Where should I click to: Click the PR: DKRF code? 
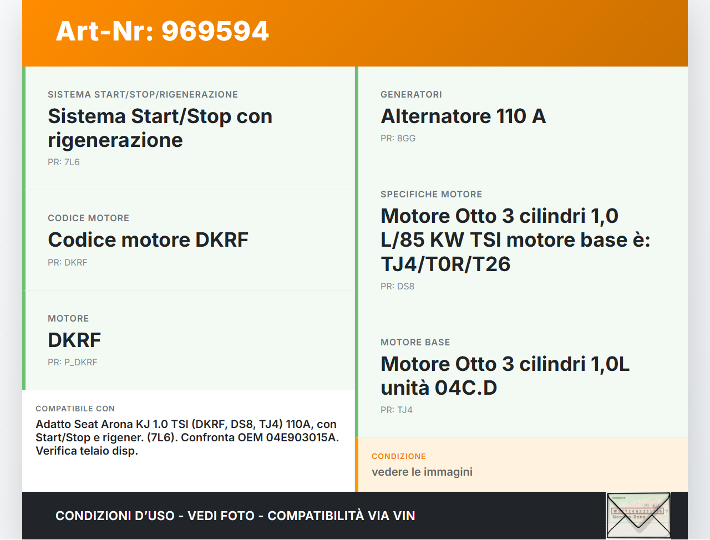tap(68, 263)
